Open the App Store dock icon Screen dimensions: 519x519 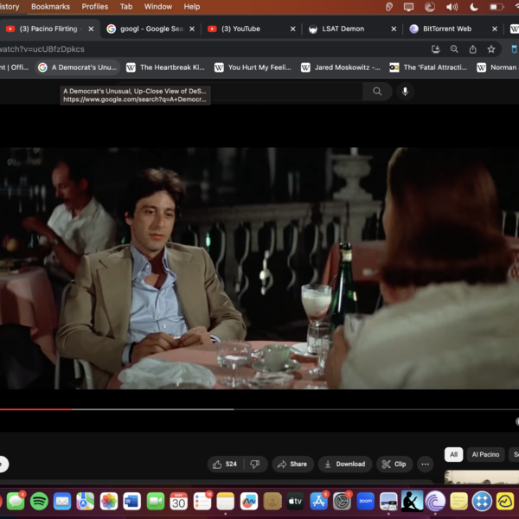[318, 501]
